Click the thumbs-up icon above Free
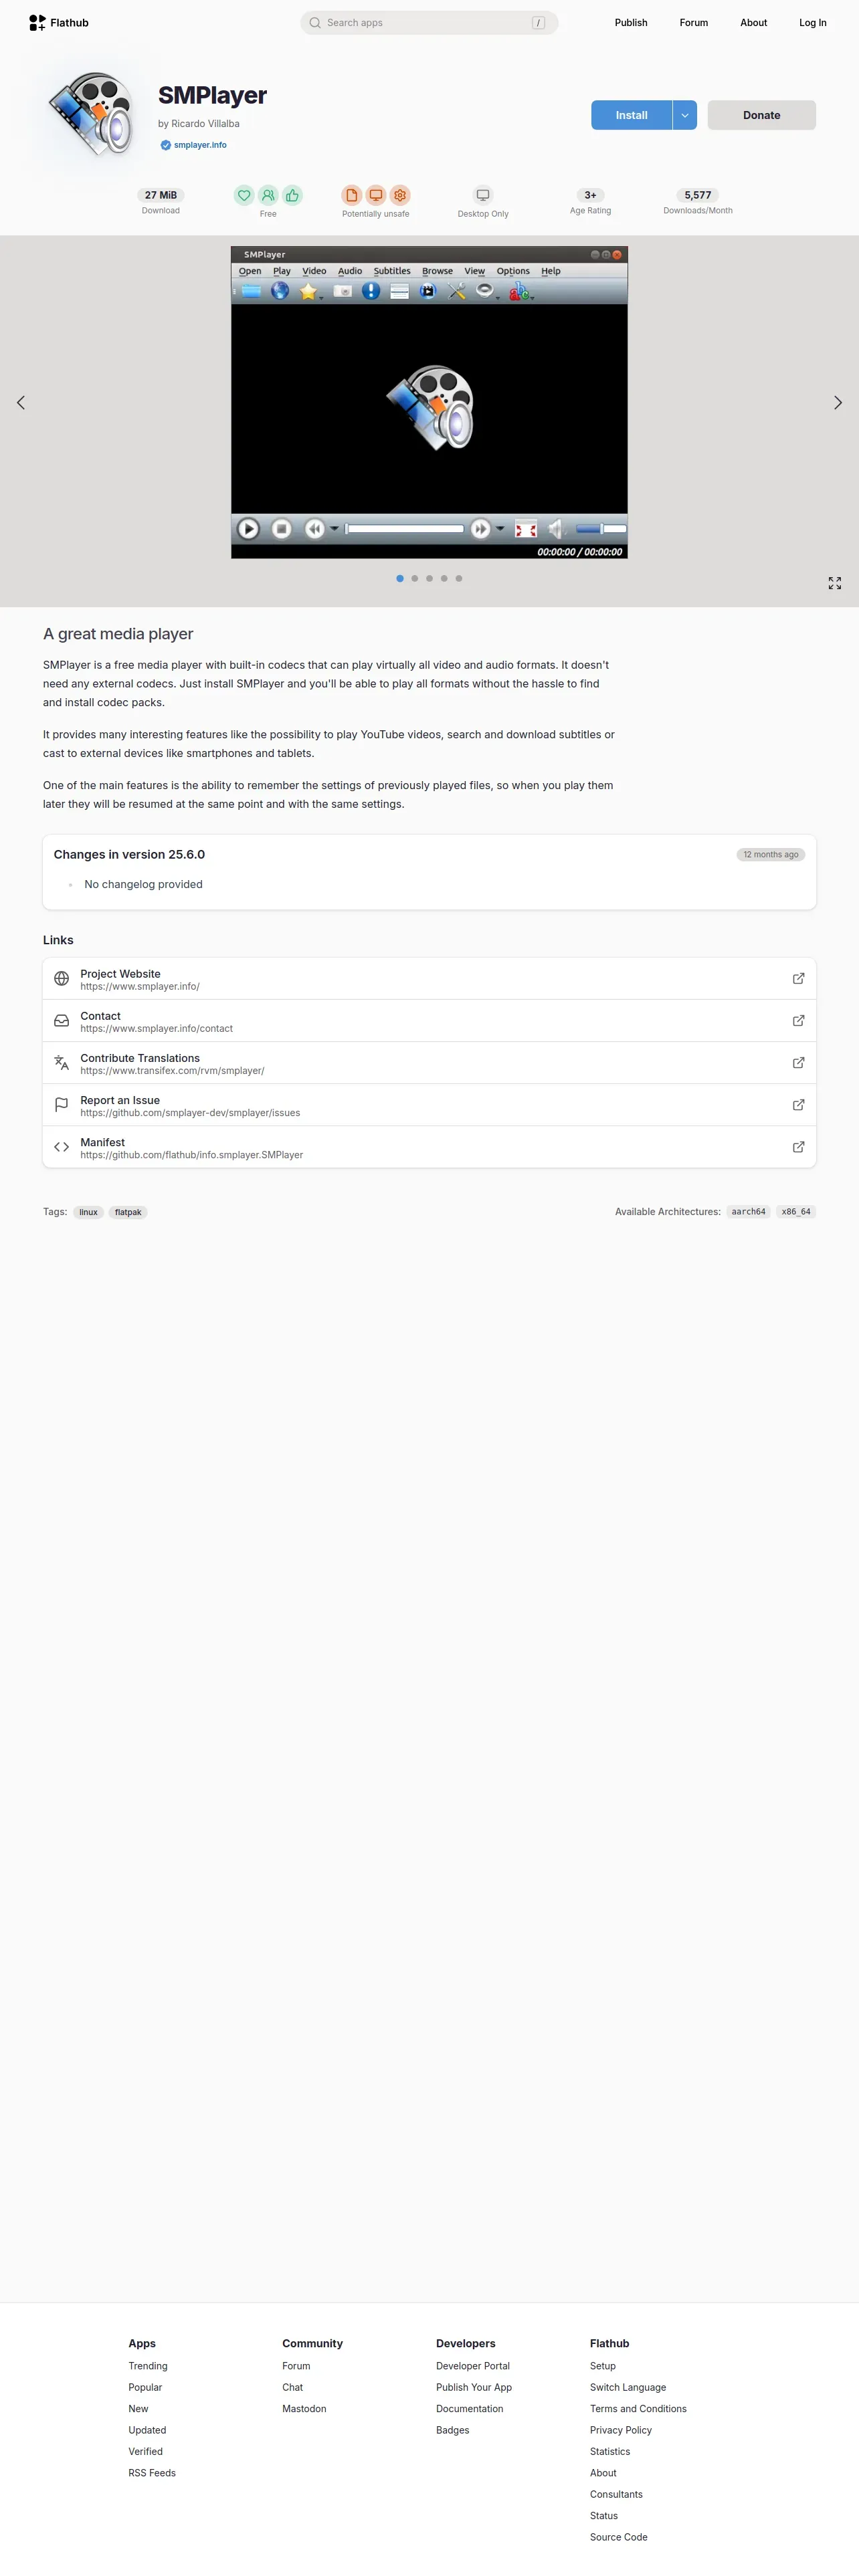The image size is (859, 2576). [x=292, y=195]
